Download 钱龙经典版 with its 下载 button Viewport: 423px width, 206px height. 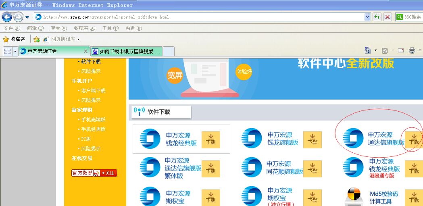[210, 139]
